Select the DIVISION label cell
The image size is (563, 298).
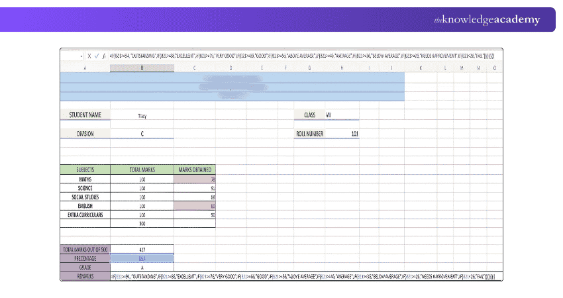pos(85,134)
